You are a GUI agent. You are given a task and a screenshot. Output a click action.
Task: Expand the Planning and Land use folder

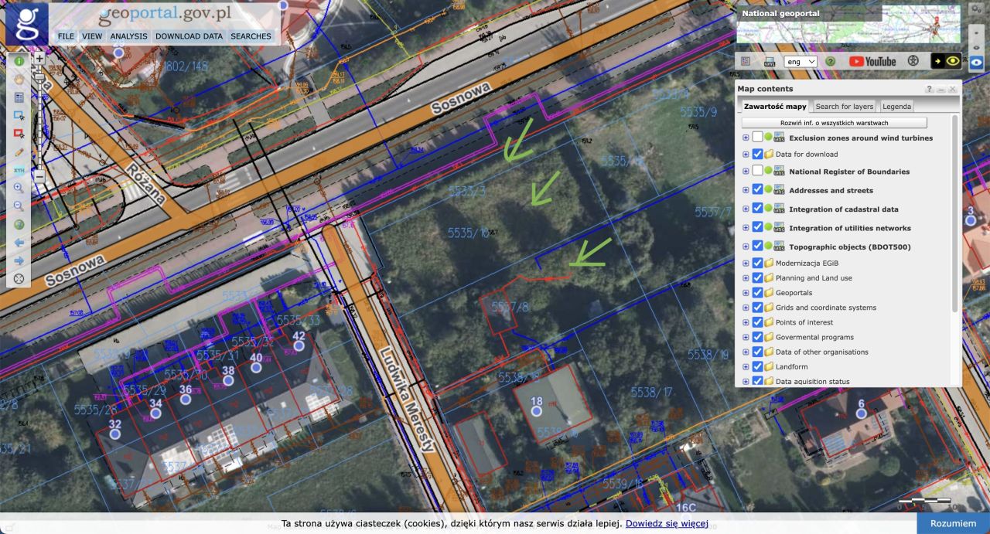pos(746,278)
